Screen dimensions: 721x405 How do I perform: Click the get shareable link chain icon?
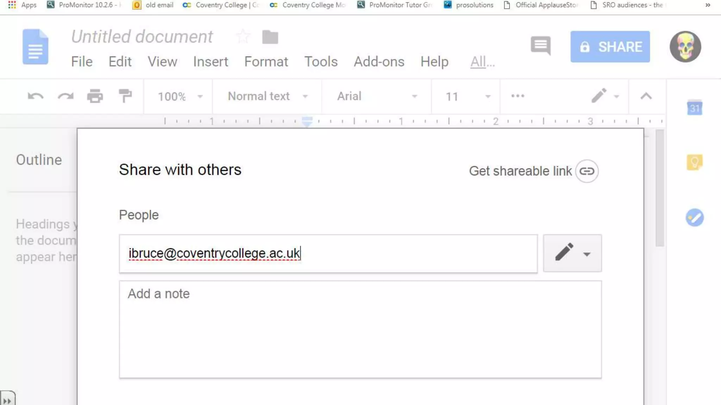[587, 171]
